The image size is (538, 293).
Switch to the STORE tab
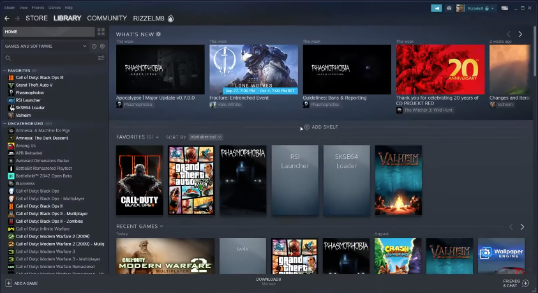pyautogui.click(x=37, y=18)
